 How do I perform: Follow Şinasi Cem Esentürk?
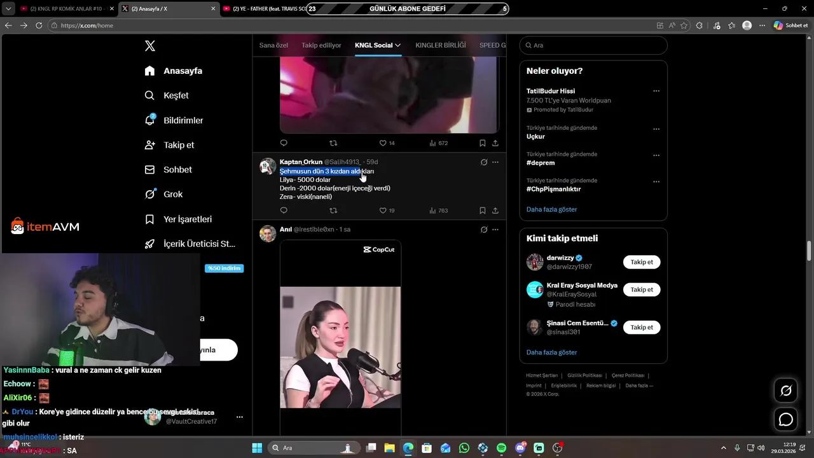[x=642, y=327]
